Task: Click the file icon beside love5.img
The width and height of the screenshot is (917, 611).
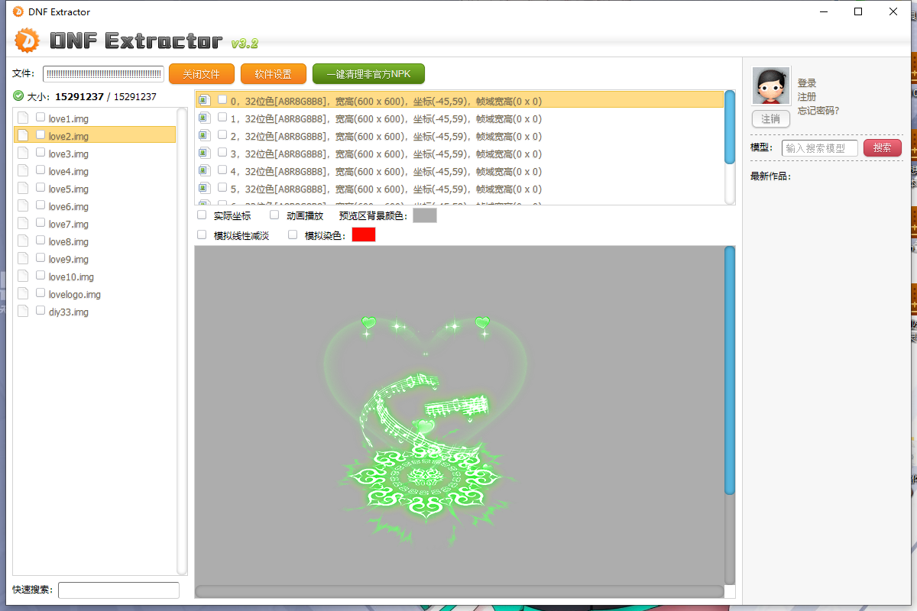Action: (x=23, y=189)
